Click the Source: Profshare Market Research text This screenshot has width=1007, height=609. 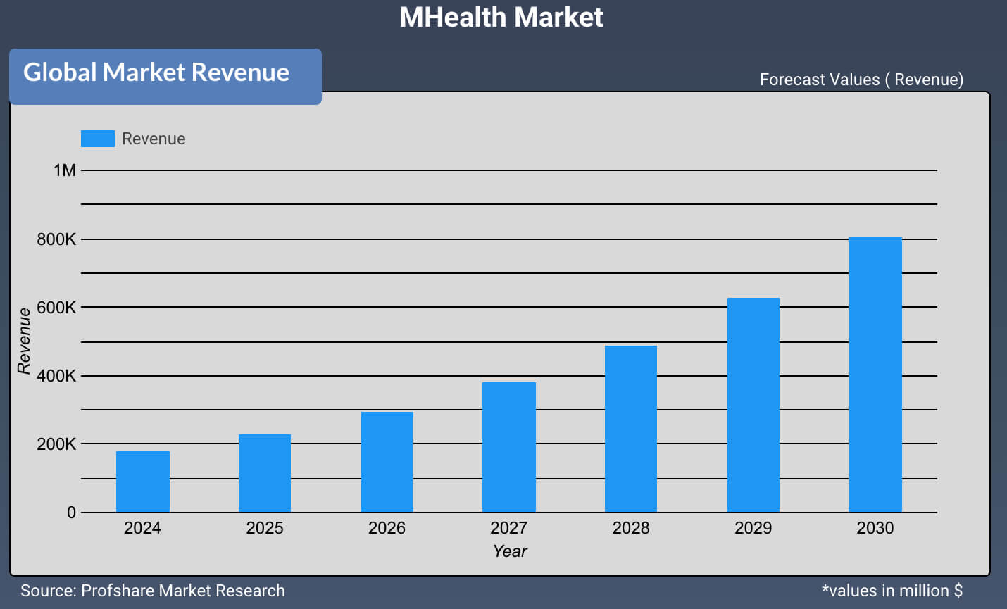[153, 591]
